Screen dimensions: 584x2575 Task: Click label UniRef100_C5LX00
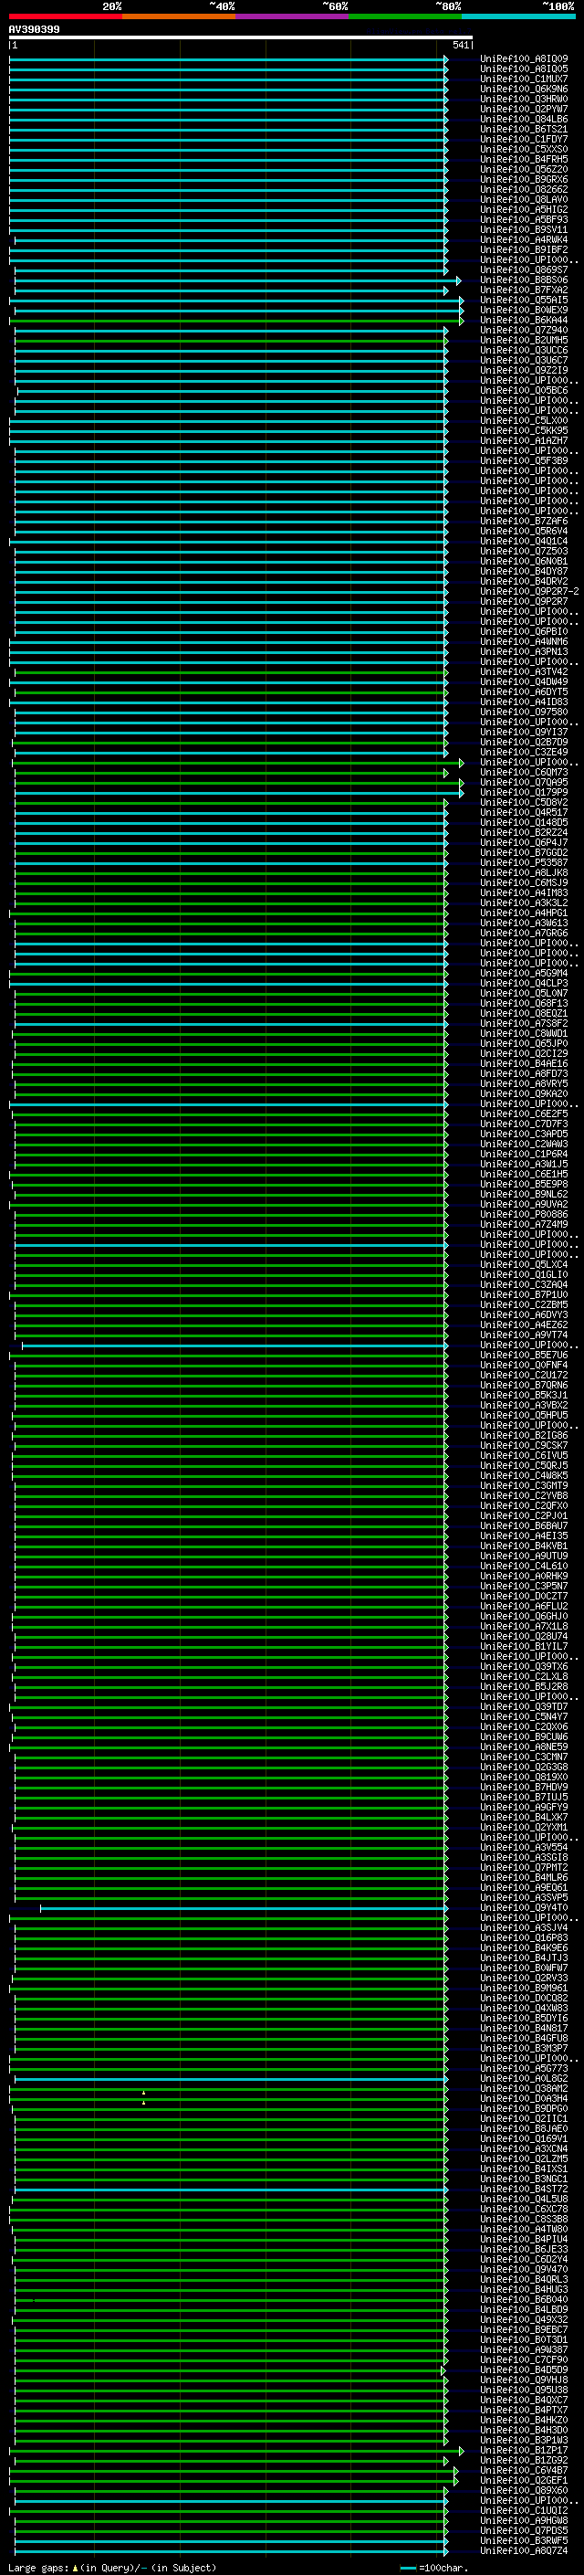[x=524, y=421]
